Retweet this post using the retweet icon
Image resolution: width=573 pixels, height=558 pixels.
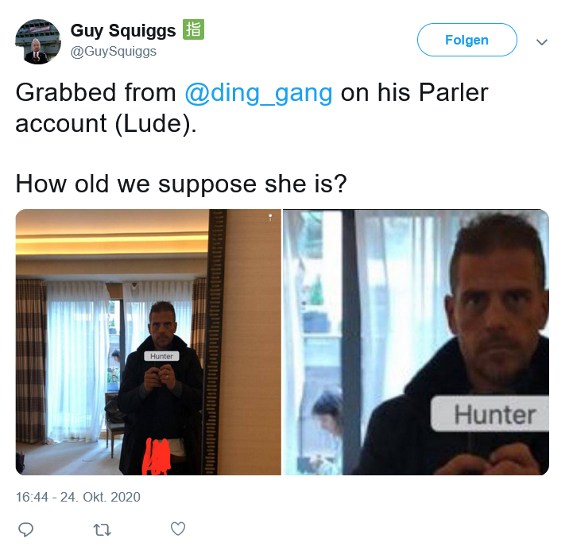coord(102,530)
